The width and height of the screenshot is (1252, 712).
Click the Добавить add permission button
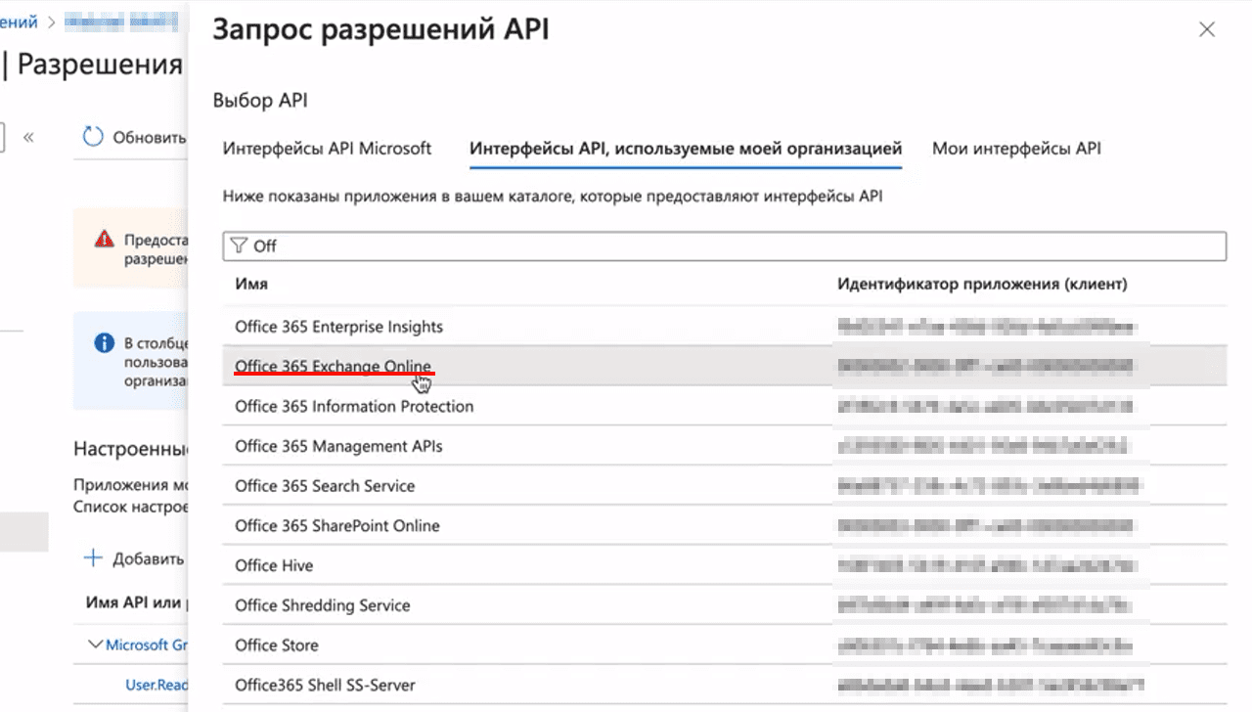coord(135,559)
